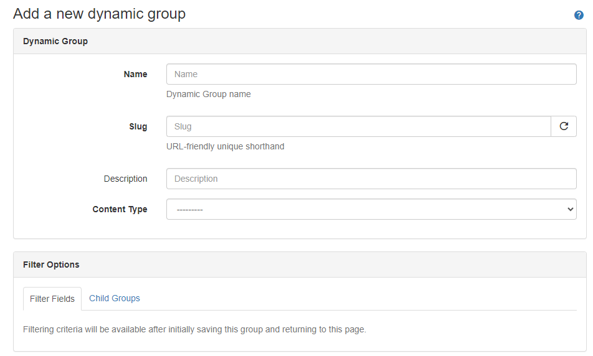This screenshot has height=356, width=593.
Task: Switch to the Child Groups tab
Action: coord(115,298)
